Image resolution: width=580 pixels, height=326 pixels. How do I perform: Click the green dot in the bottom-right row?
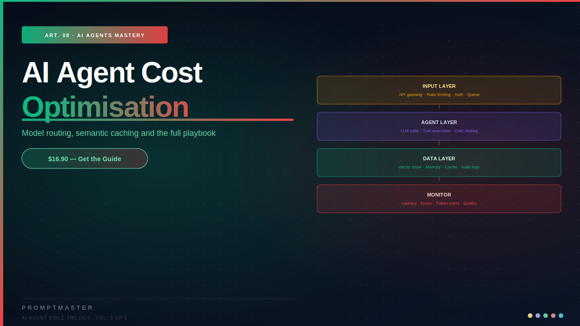pyautogui.click(x=546, y=315)
